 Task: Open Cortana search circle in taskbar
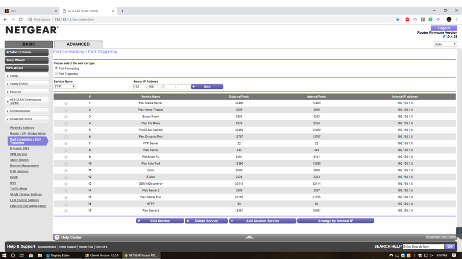13,255
